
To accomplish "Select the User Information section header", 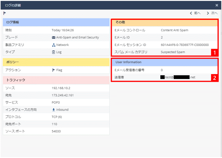I will point(165,62).
